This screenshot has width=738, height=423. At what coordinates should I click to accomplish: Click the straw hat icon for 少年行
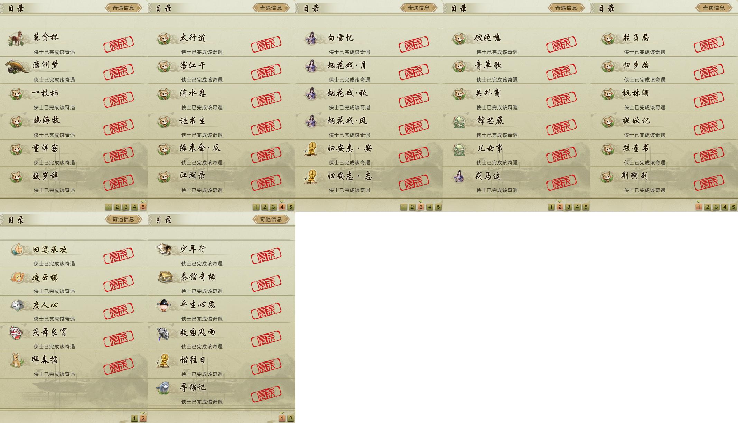[x=164, y=249]
